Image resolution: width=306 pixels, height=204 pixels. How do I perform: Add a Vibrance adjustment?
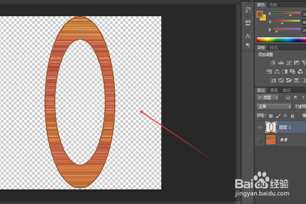coord(304,63)
